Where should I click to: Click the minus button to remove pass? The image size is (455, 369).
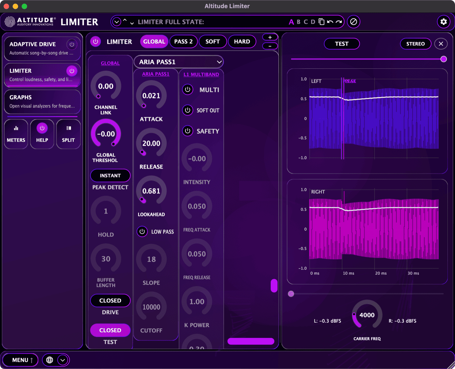pyautogui.click(x=270, y=46)
